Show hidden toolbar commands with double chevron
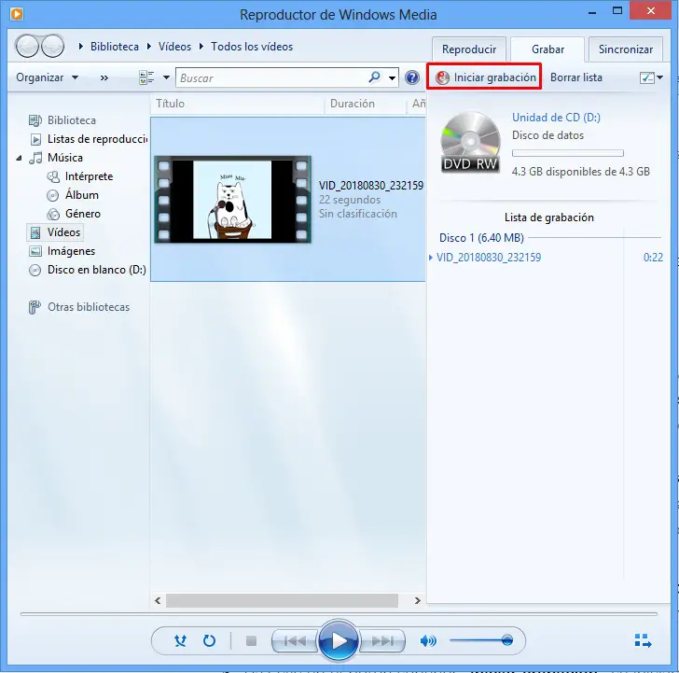Image resolution: width=679 pixels, height=673 pixels. point(104,78)
